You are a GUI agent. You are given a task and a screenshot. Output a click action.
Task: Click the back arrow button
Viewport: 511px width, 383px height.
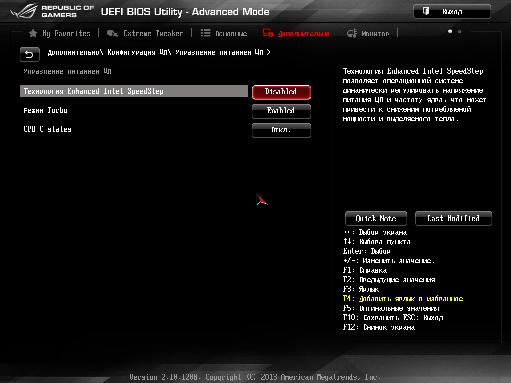(29, 54)
